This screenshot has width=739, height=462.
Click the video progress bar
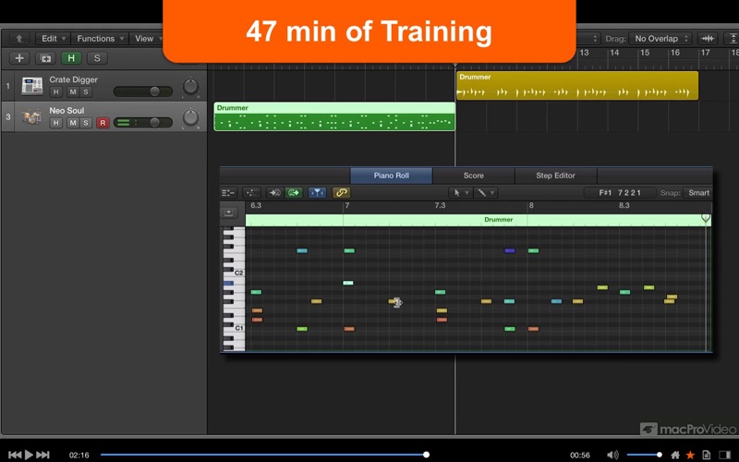tap(263, 455)
